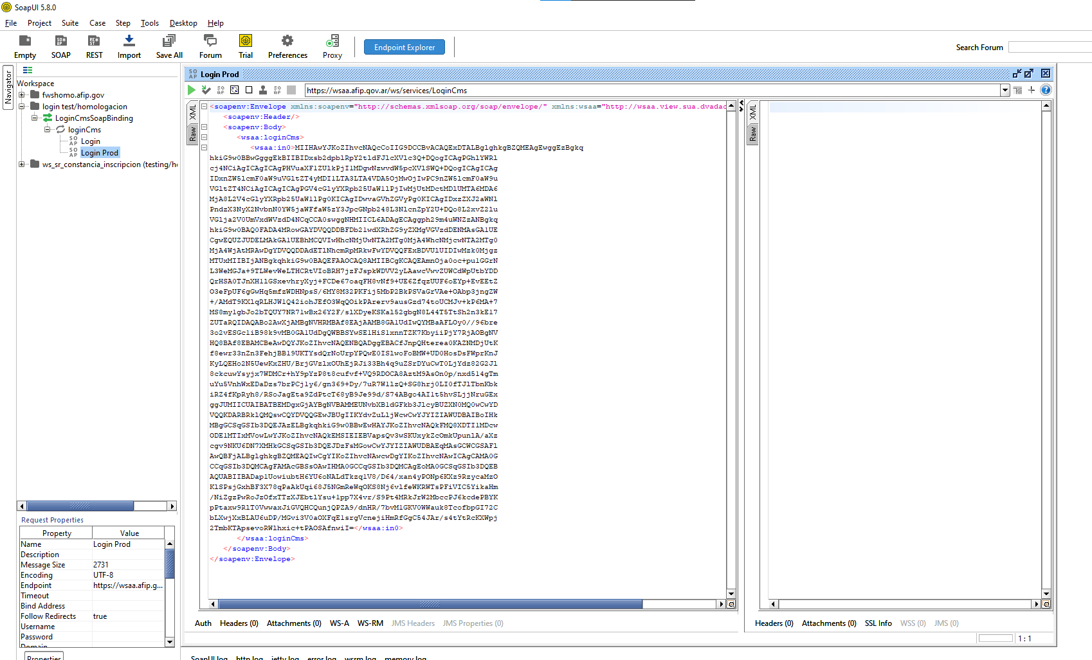
Task: Open the request WS-A tab
Action: coord(339,623)
